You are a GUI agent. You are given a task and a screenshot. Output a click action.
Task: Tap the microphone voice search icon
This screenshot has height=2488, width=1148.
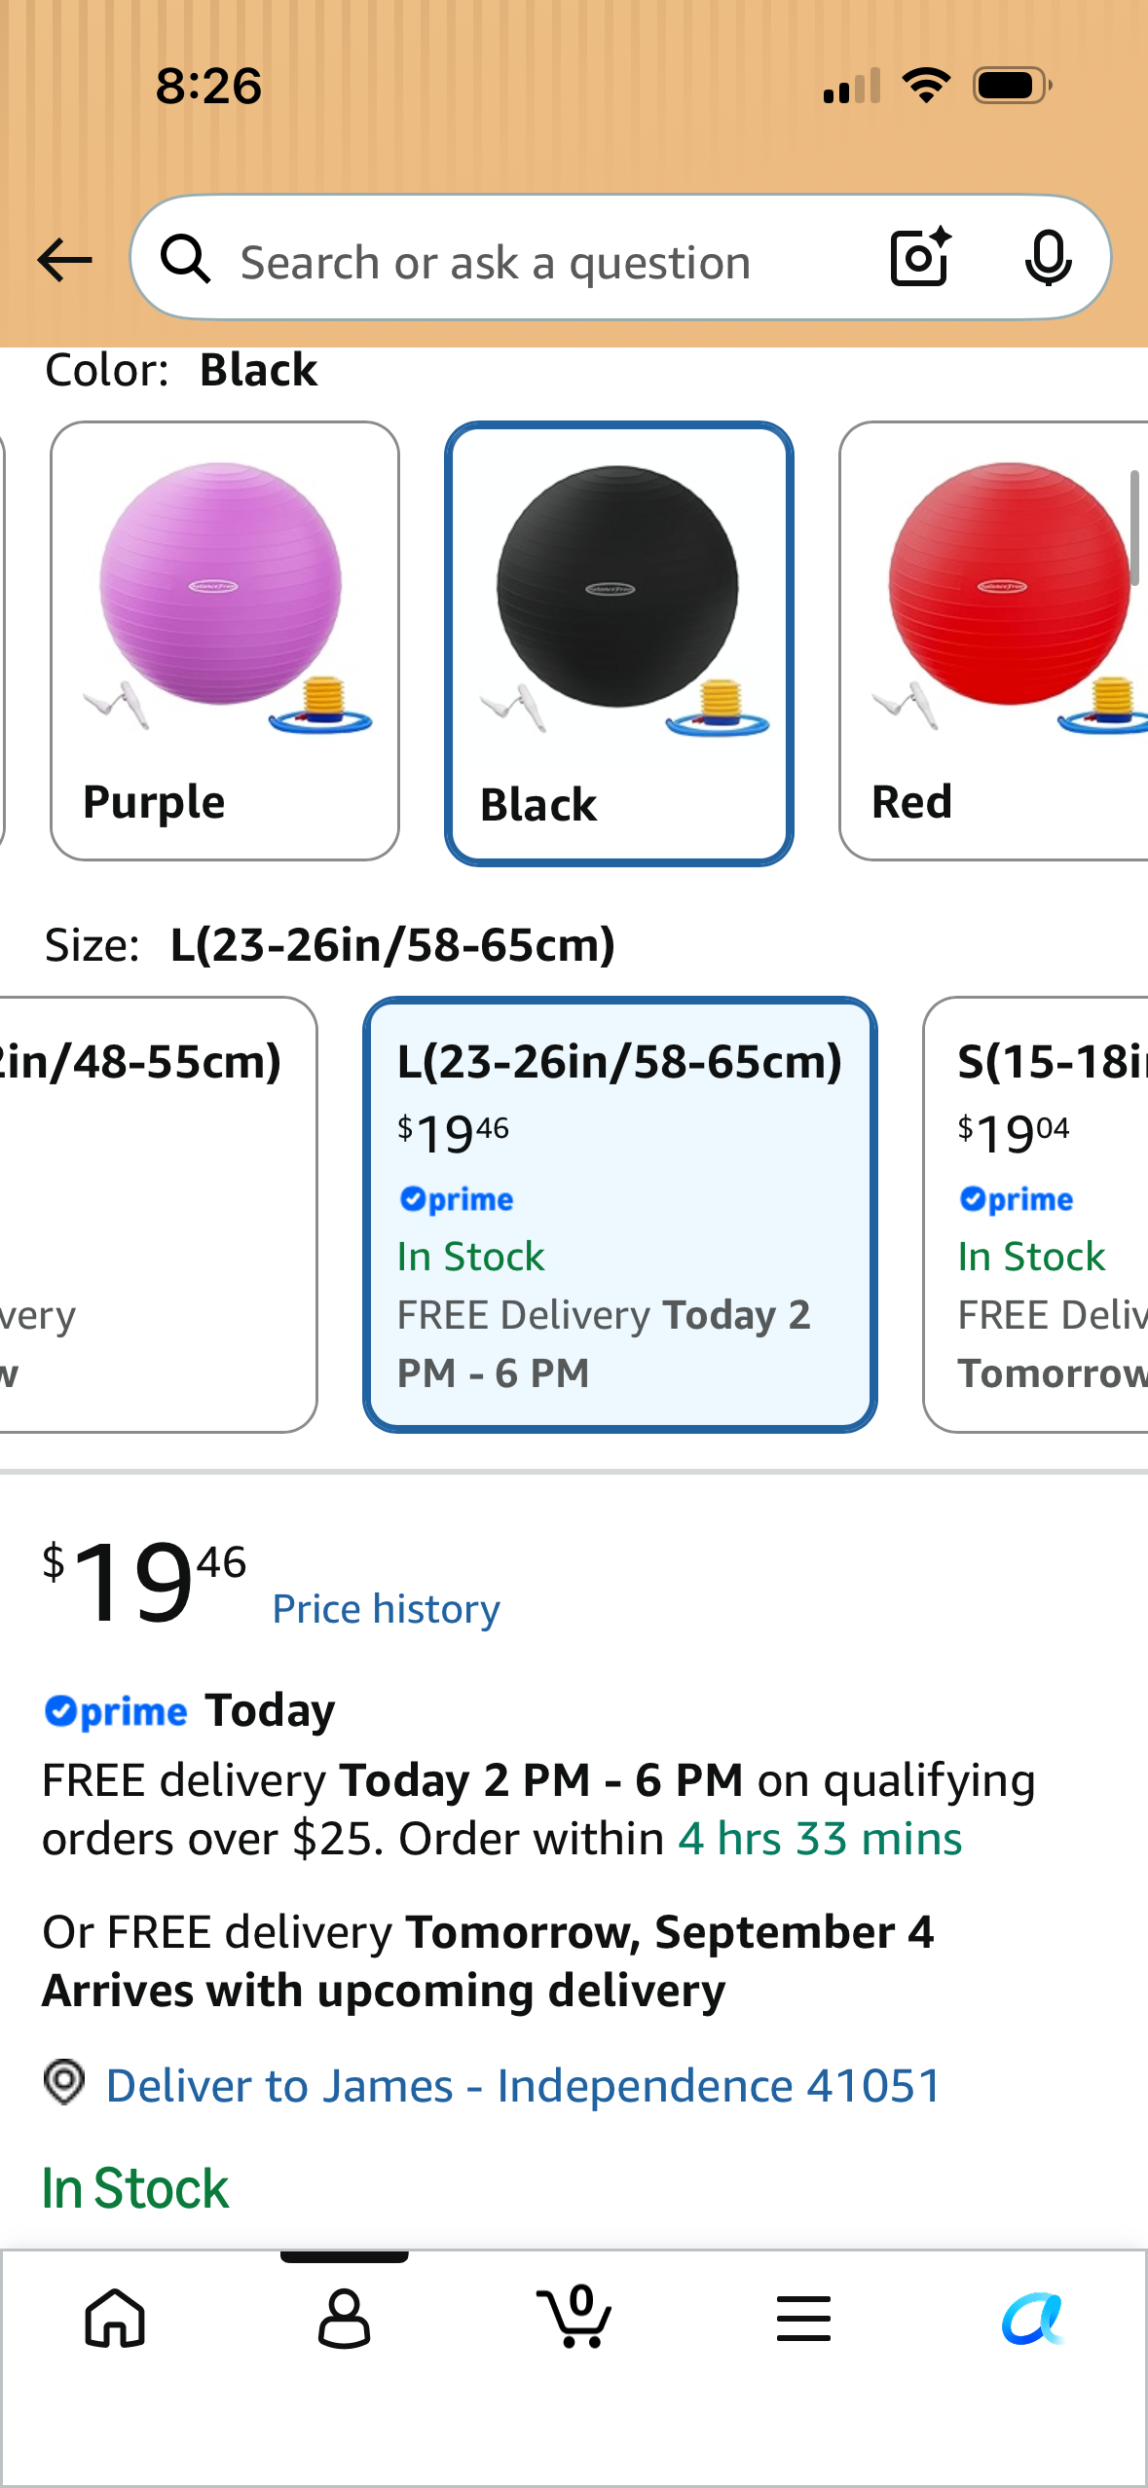point(1048,258)
